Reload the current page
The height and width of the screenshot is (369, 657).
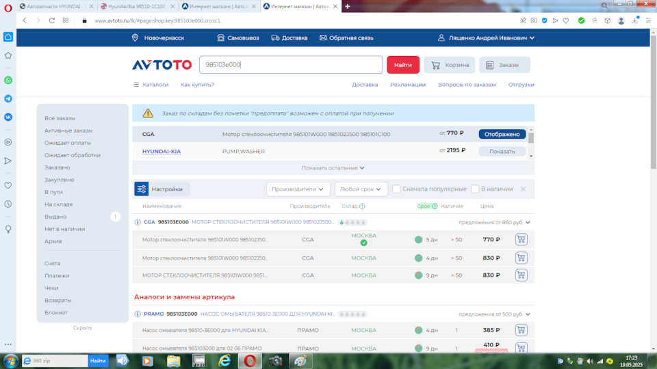(x=52, y=20)
